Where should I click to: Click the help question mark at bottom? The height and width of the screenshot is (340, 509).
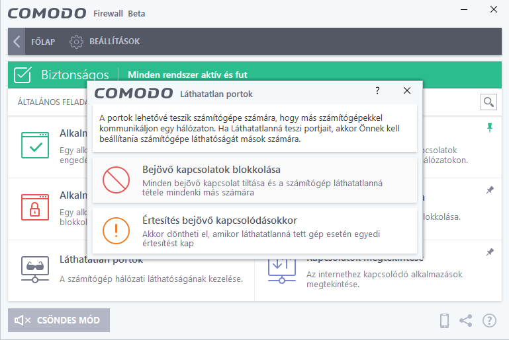pos(489,321)
